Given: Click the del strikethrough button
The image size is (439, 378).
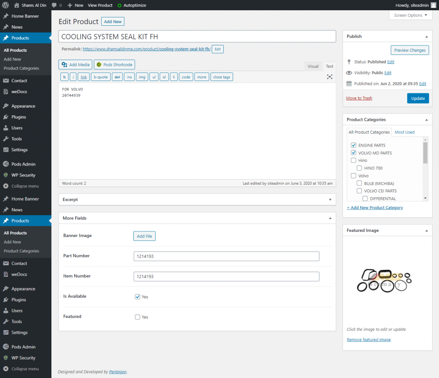Looking at the screenshot, I should pos(117,77).
